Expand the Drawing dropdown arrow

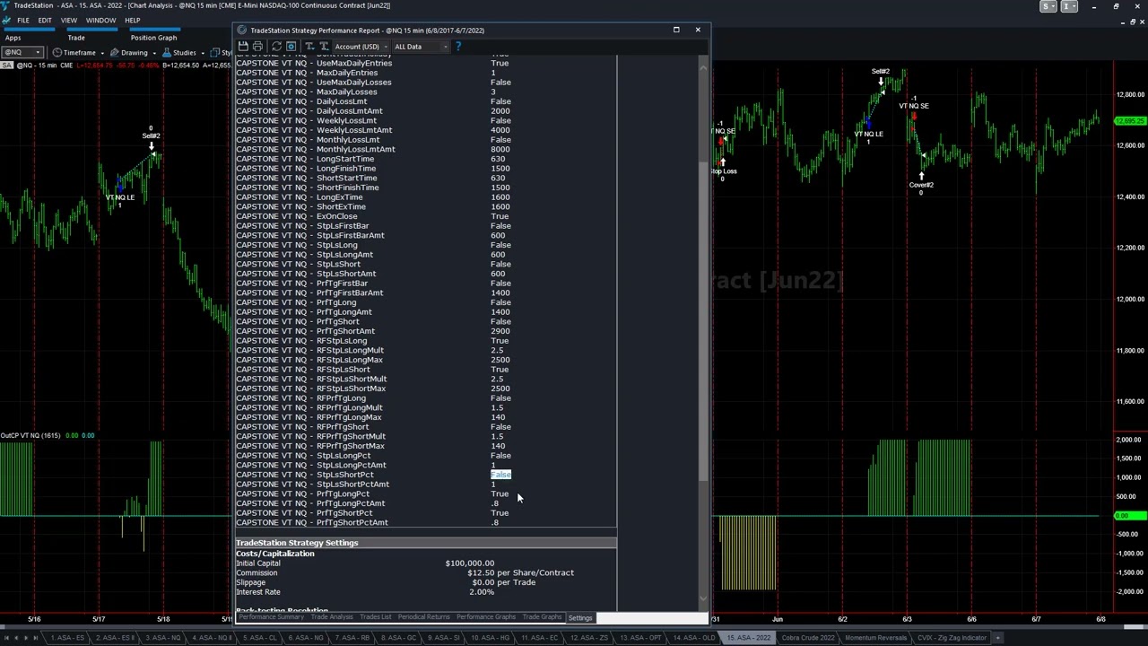[x=153, y=52]
